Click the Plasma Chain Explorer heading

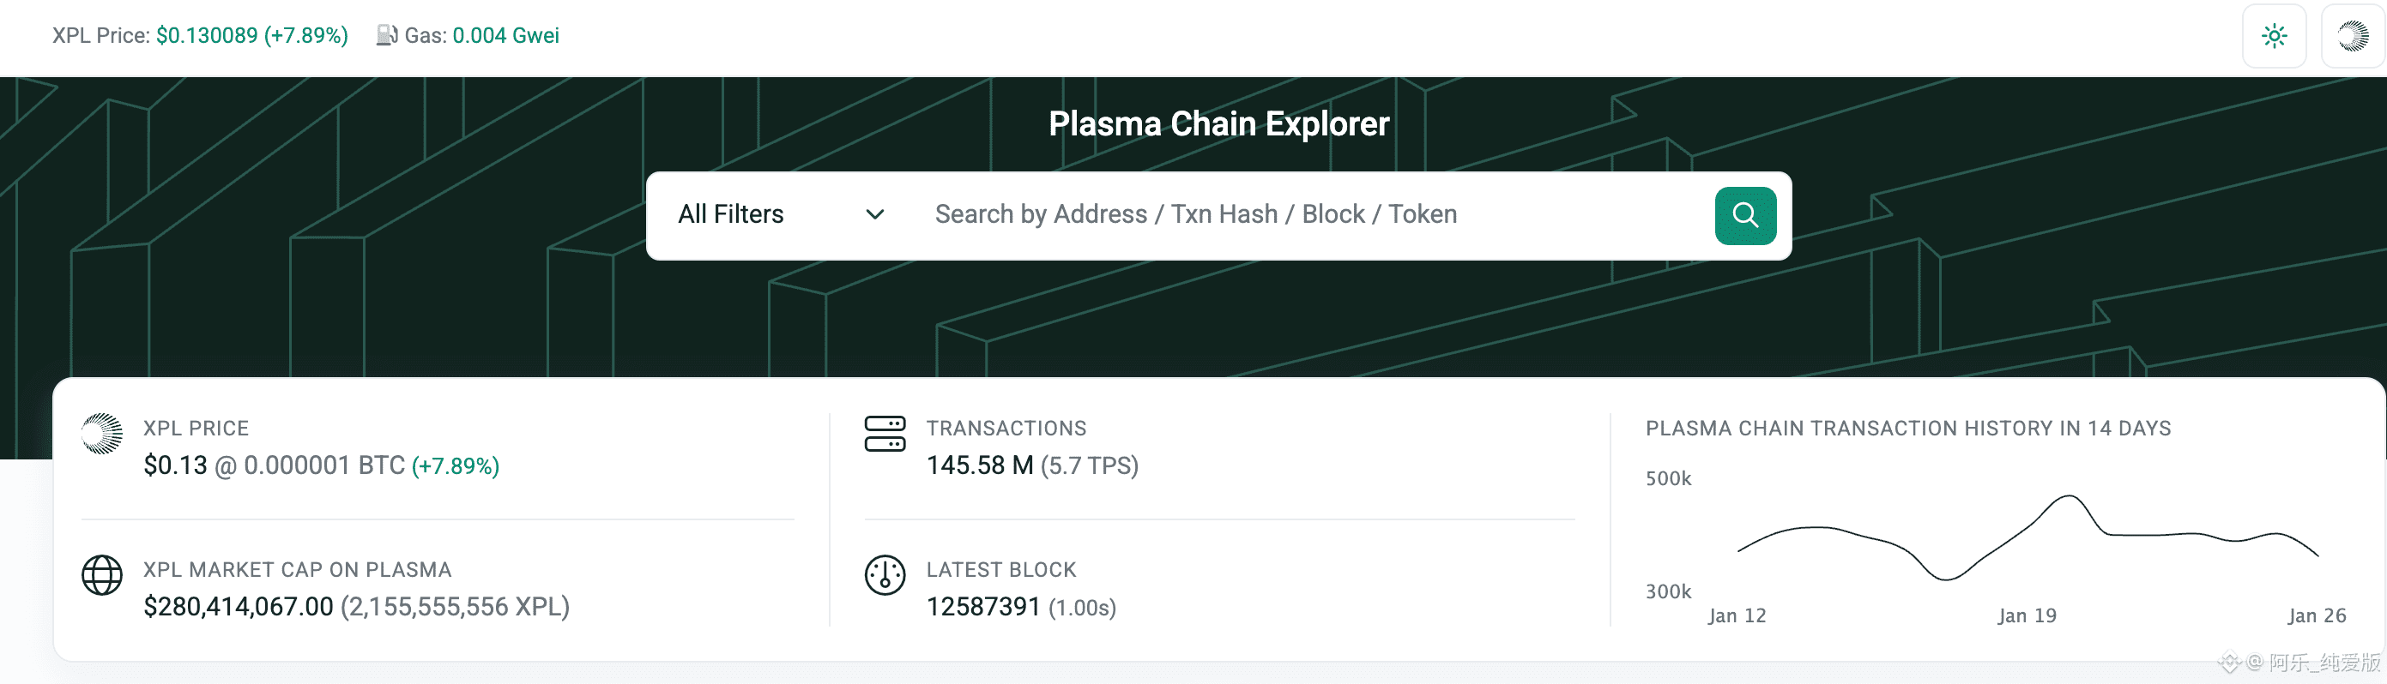point(1218,124)
